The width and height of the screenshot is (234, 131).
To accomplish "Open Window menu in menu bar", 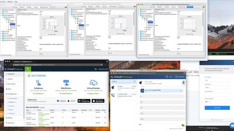I will coord(10,1).
